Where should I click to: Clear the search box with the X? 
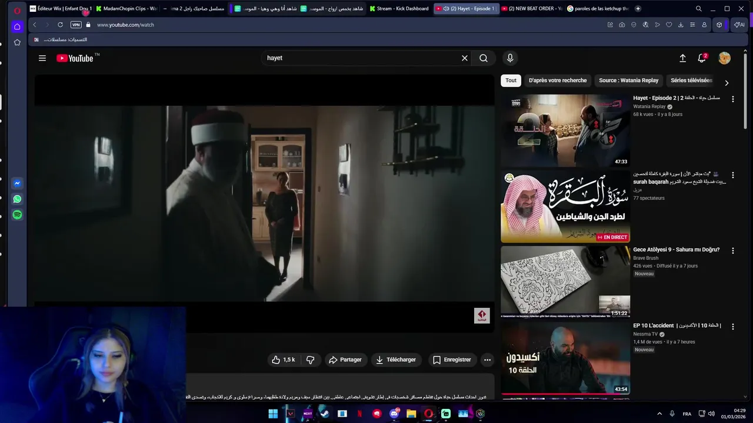(465, 58)
